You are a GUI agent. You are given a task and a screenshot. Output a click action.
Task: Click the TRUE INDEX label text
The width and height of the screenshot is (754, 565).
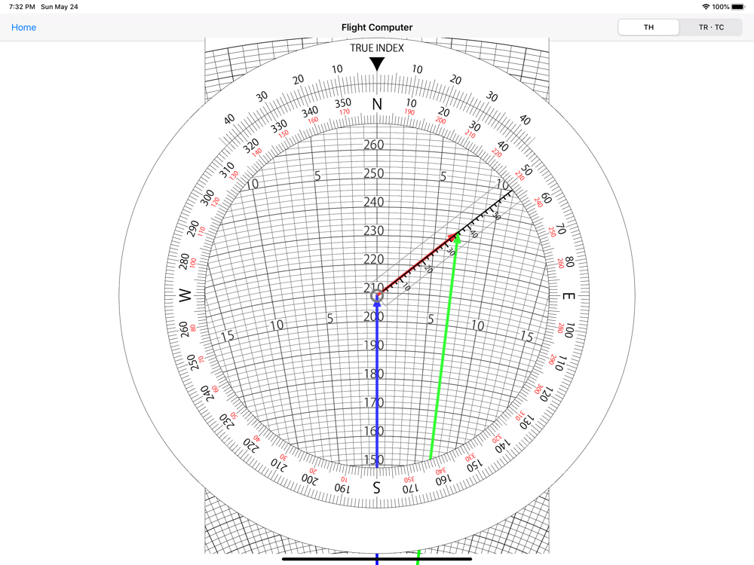(377, 48)
